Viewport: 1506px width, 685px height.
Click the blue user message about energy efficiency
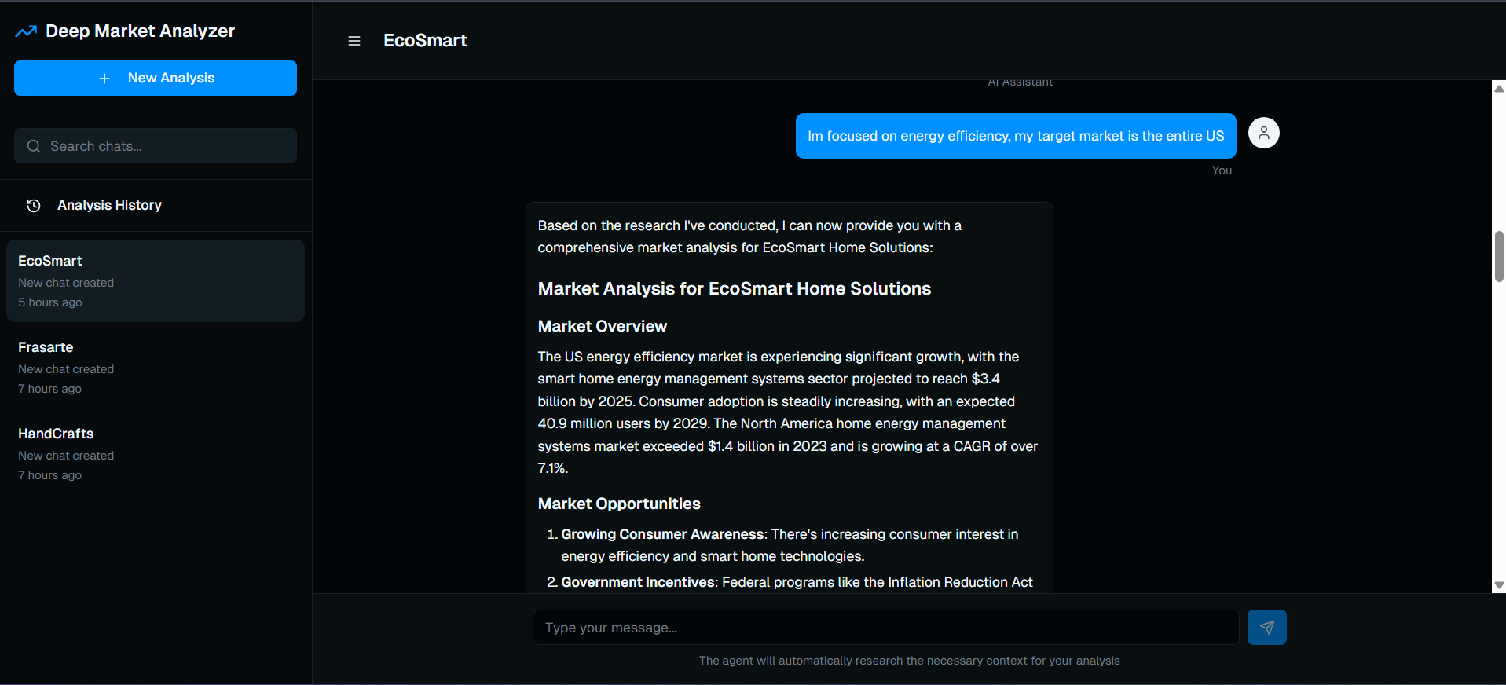1016,136
